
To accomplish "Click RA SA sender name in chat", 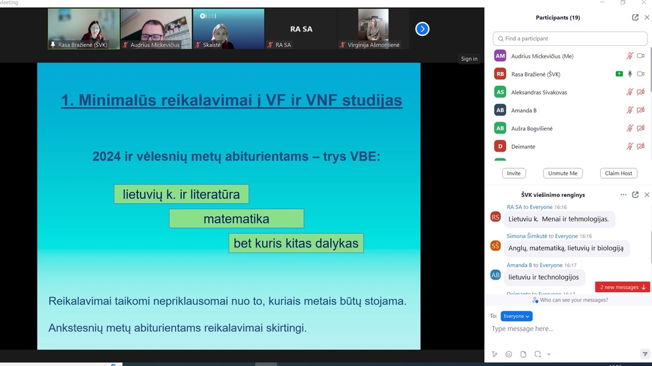I will (x=514, y=207).
